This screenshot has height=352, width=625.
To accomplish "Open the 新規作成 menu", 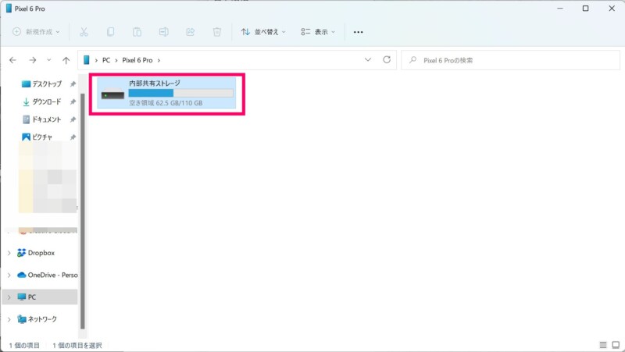I will tap(36, 32).
